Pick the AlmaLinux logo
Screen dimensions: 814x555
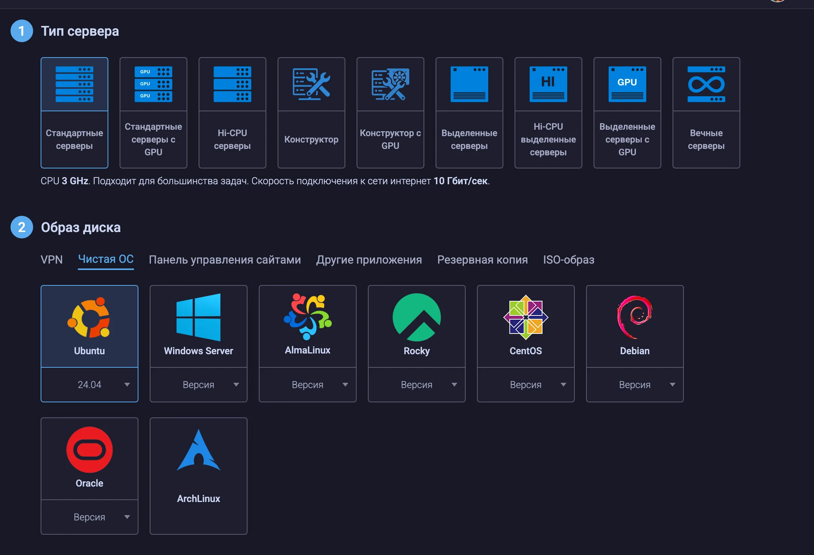(308, 317)
